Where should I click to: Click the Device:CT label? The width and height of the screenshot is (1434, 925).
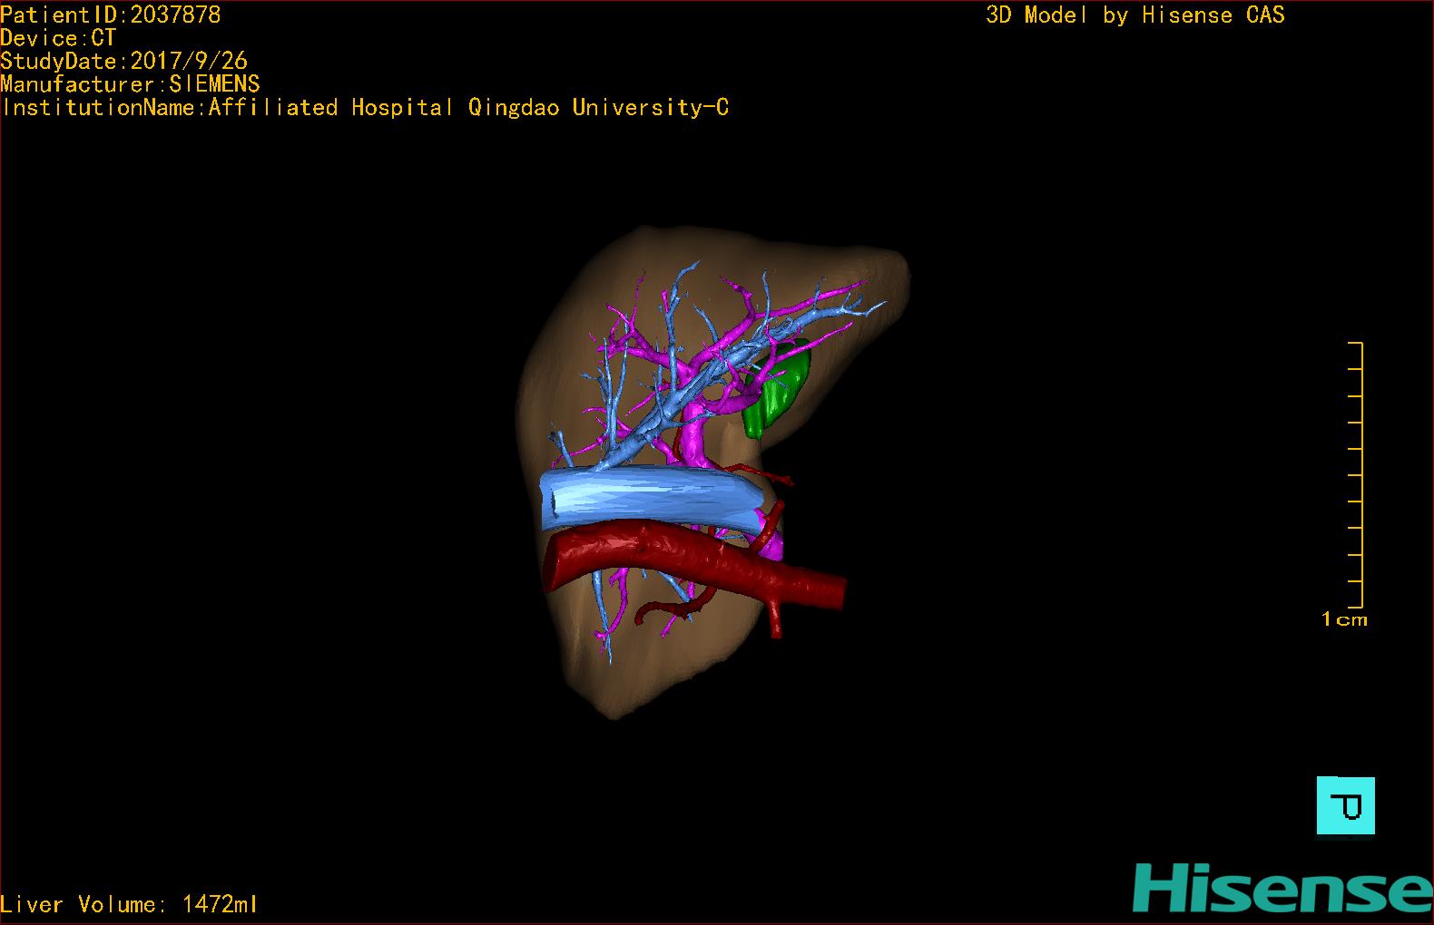59,38
